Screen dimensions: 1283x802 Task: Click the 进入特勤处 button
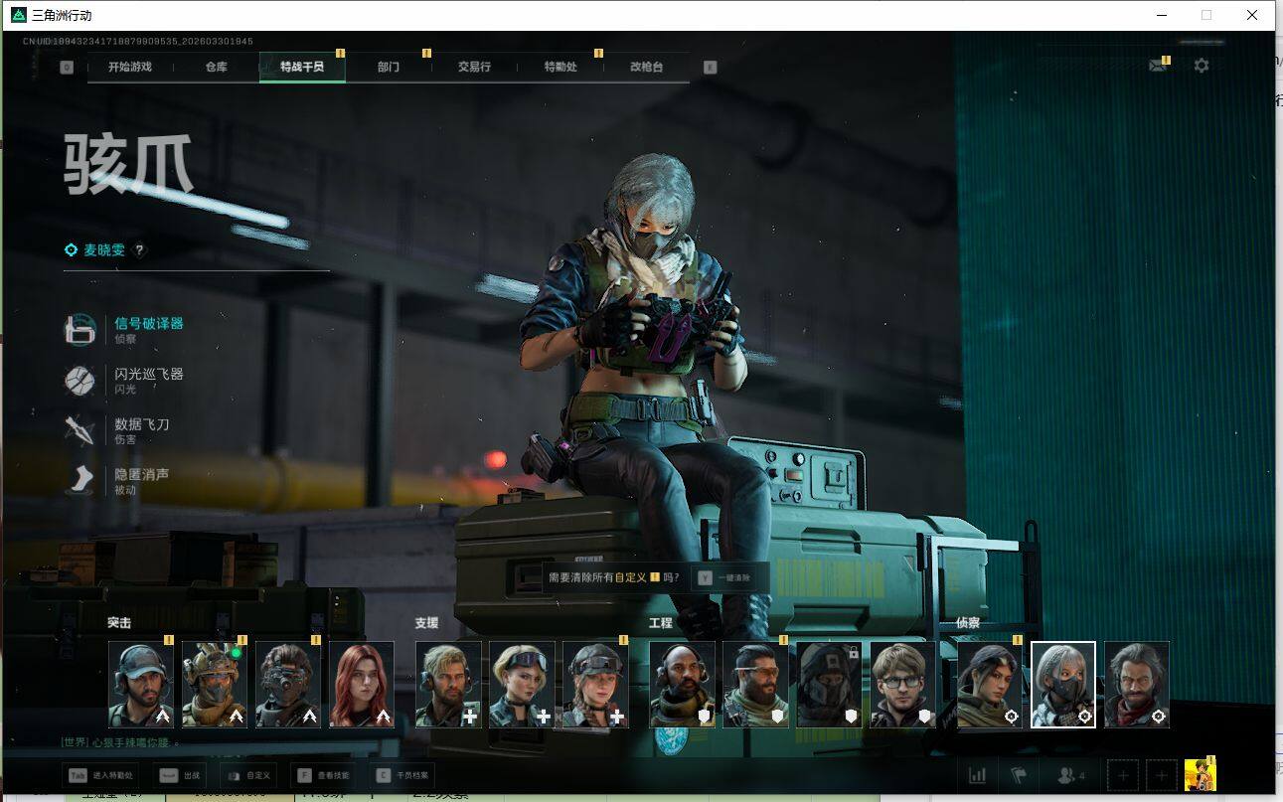click(100, 775)
